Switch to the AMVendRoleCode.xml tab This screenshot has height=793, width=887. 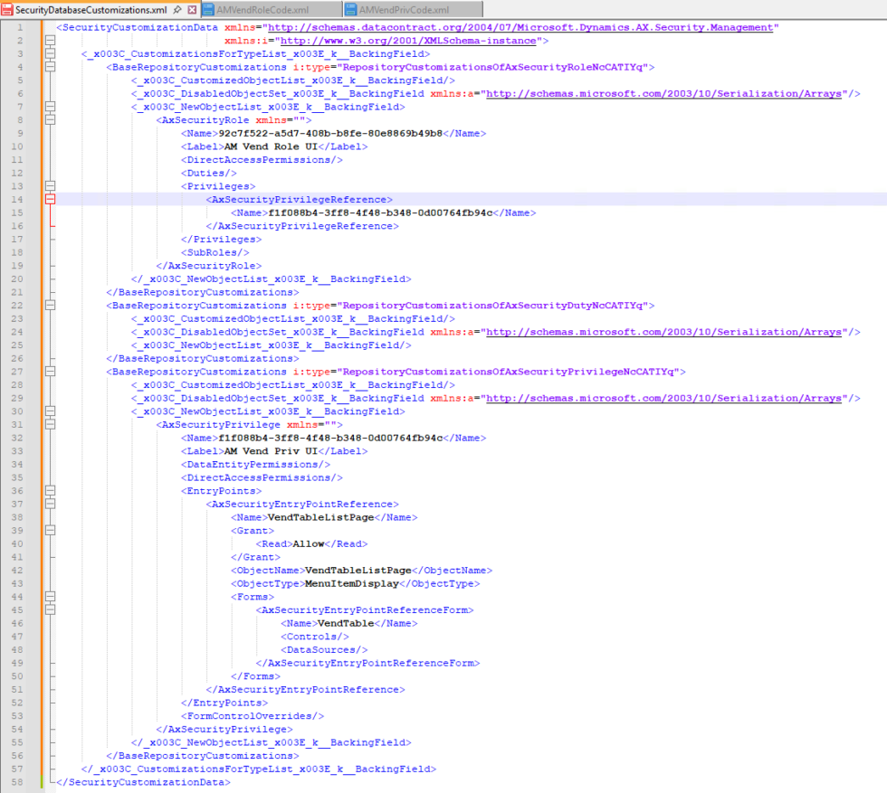[262, 7]
